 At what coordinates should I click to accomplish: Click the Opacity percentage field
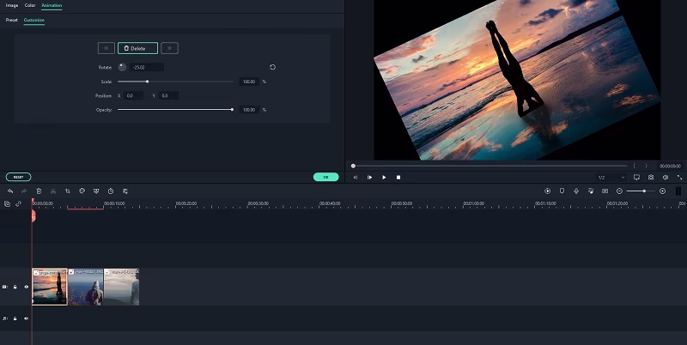(249, 110)
